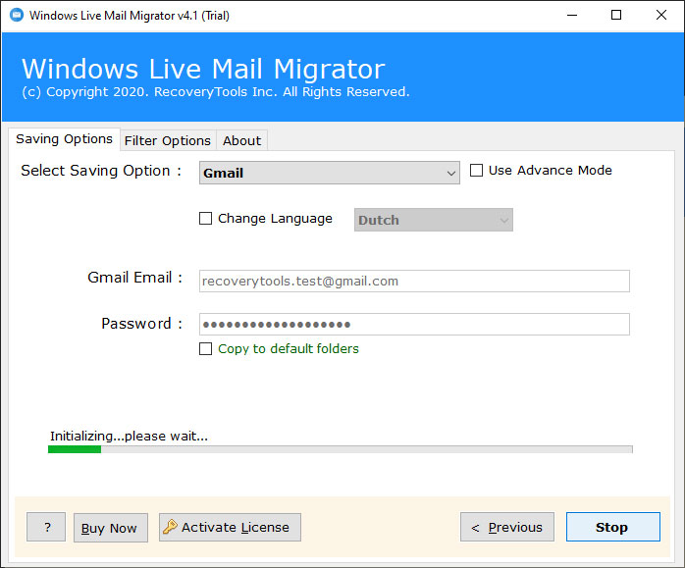This screenshot has height=568, width=685.
Task: Click the copyright RecoveryTools Inc. text
Action: 216,92
